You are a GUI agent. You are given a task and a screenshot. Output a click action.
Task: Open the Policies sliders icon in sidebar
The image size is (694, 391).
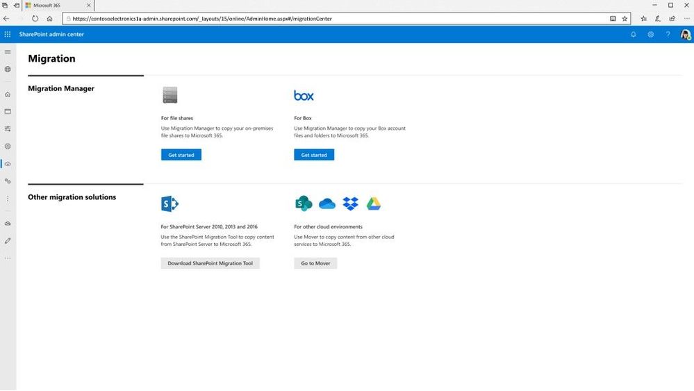[8, 128]
